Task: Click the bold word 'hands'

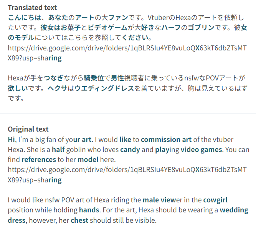Action: click(x=89, y=210)
